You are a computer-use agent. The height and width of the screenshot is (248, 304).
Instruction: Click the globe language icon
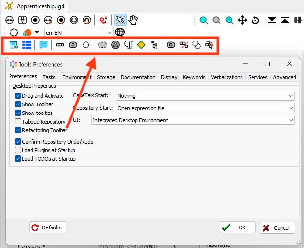[x=120, y=32]
